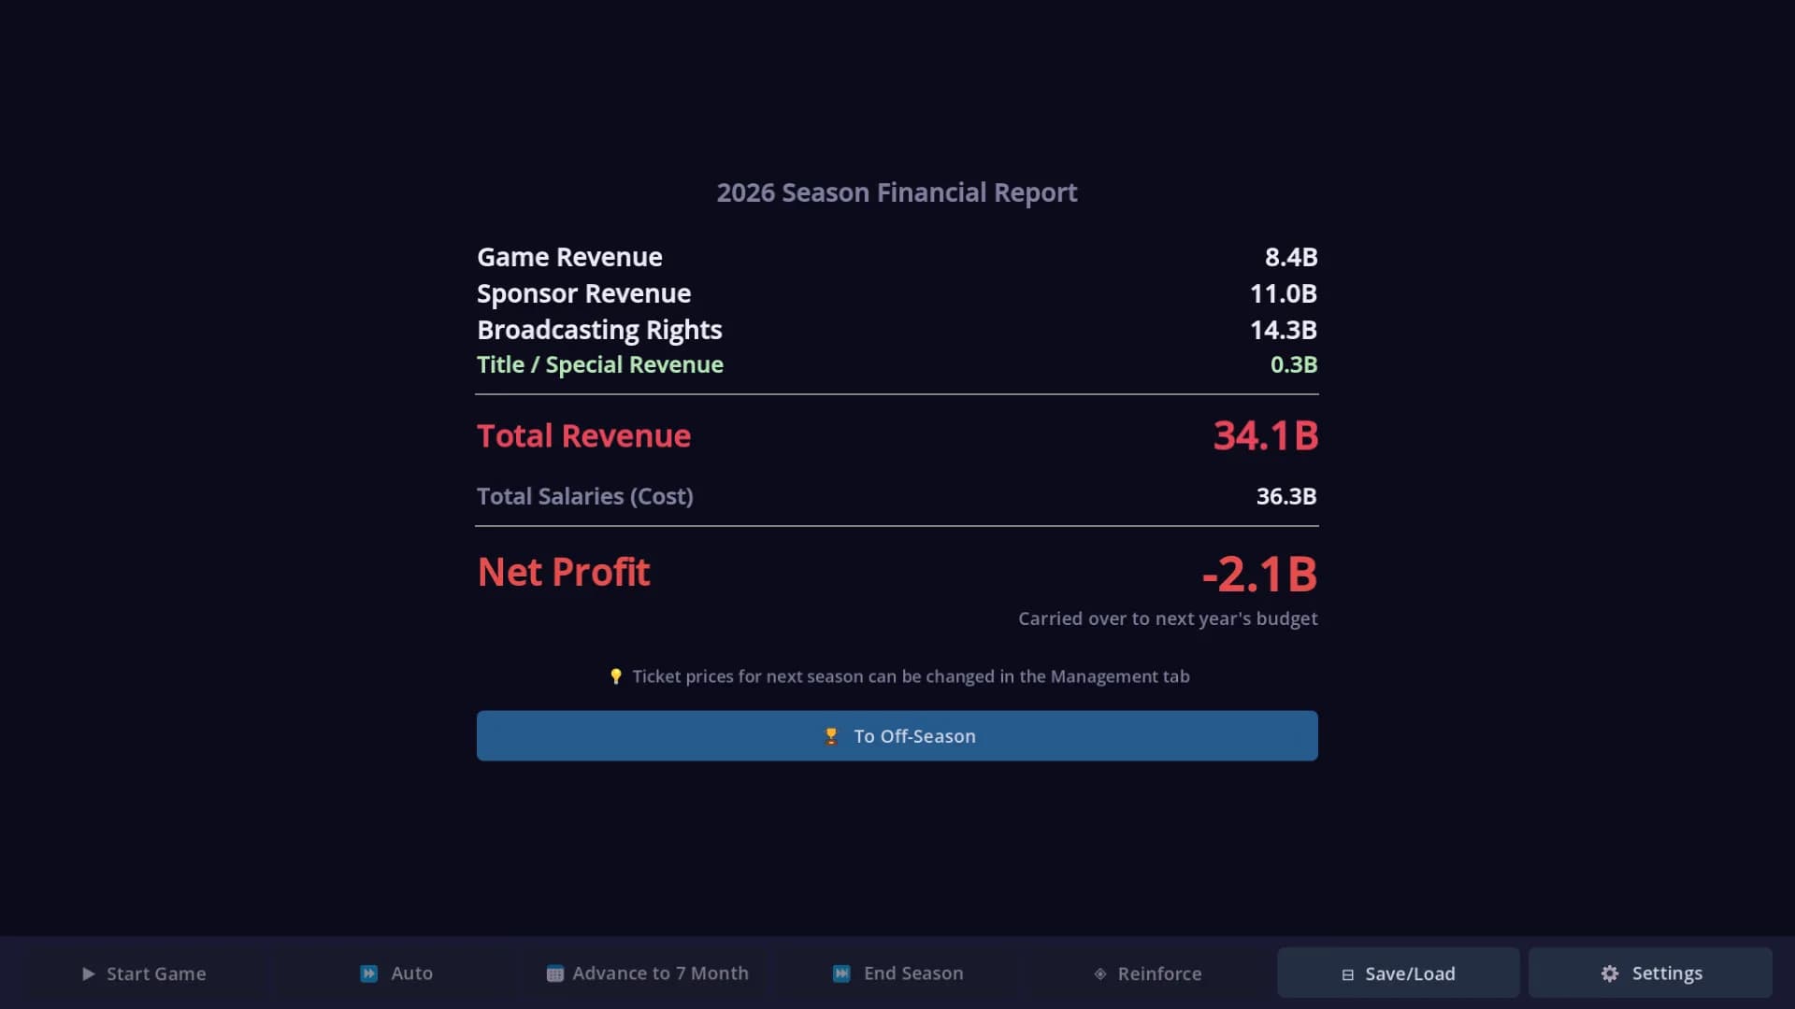Select the Reinforce option
The width and height of the screenshot is (1795, 1009).
coord(1148,973)
